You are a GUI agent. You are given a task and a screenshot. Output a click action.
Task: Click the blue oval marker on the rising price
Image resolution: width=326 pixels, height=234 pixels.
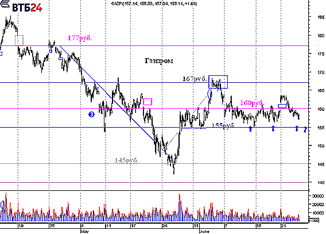click(x=210, y=94)
